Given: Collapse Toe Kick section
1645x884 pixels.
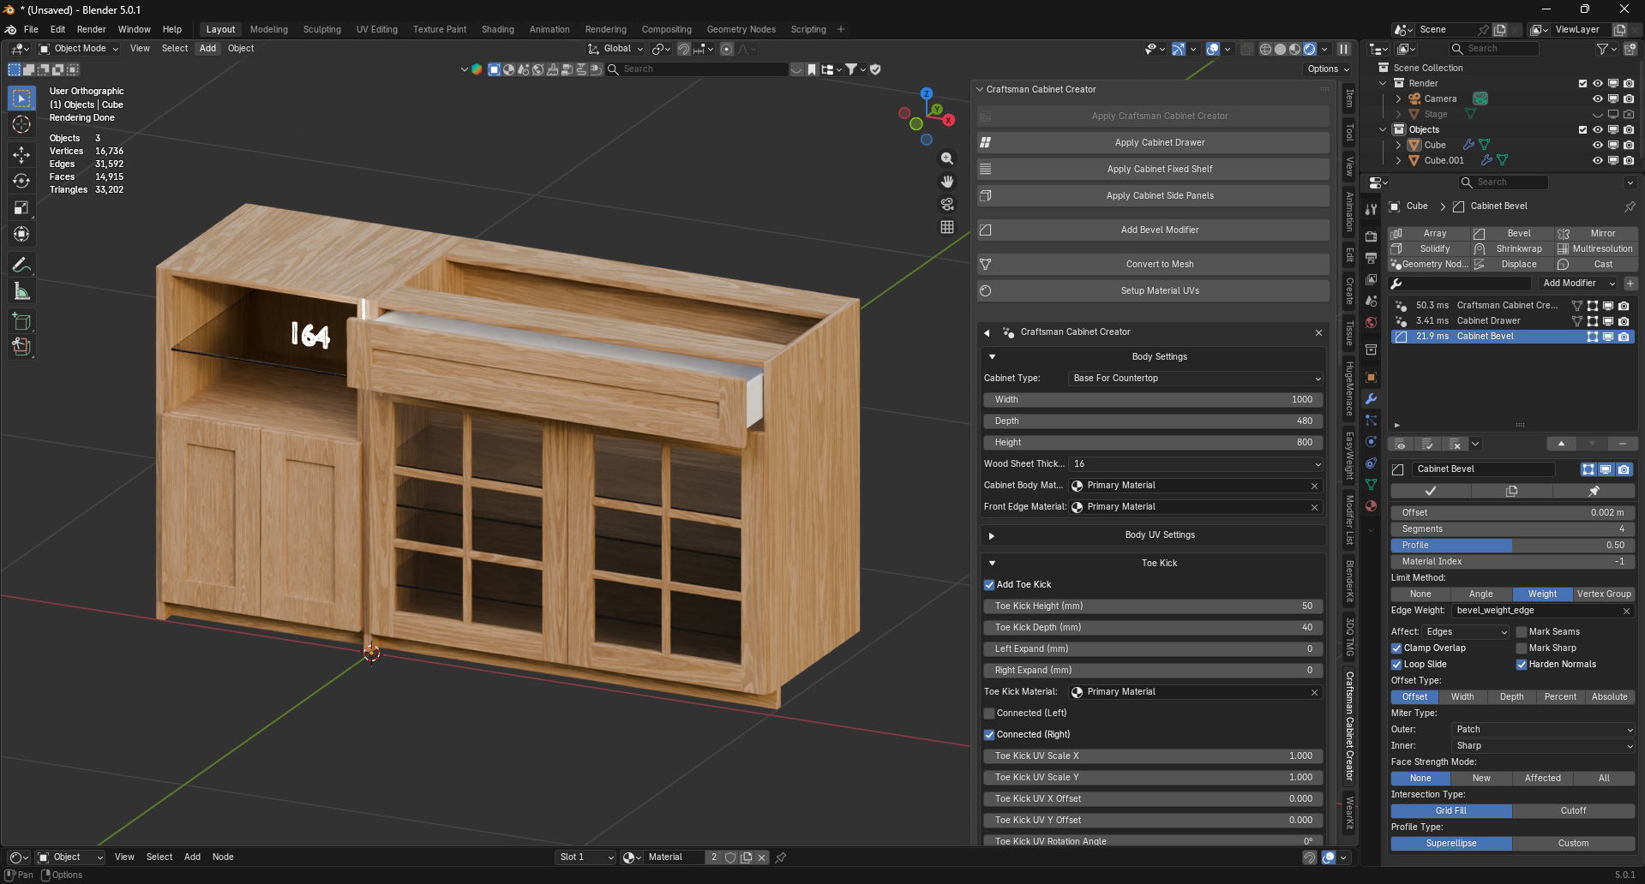Looking at the screenshot, I should pyautogui.click(x=992, y=564).
